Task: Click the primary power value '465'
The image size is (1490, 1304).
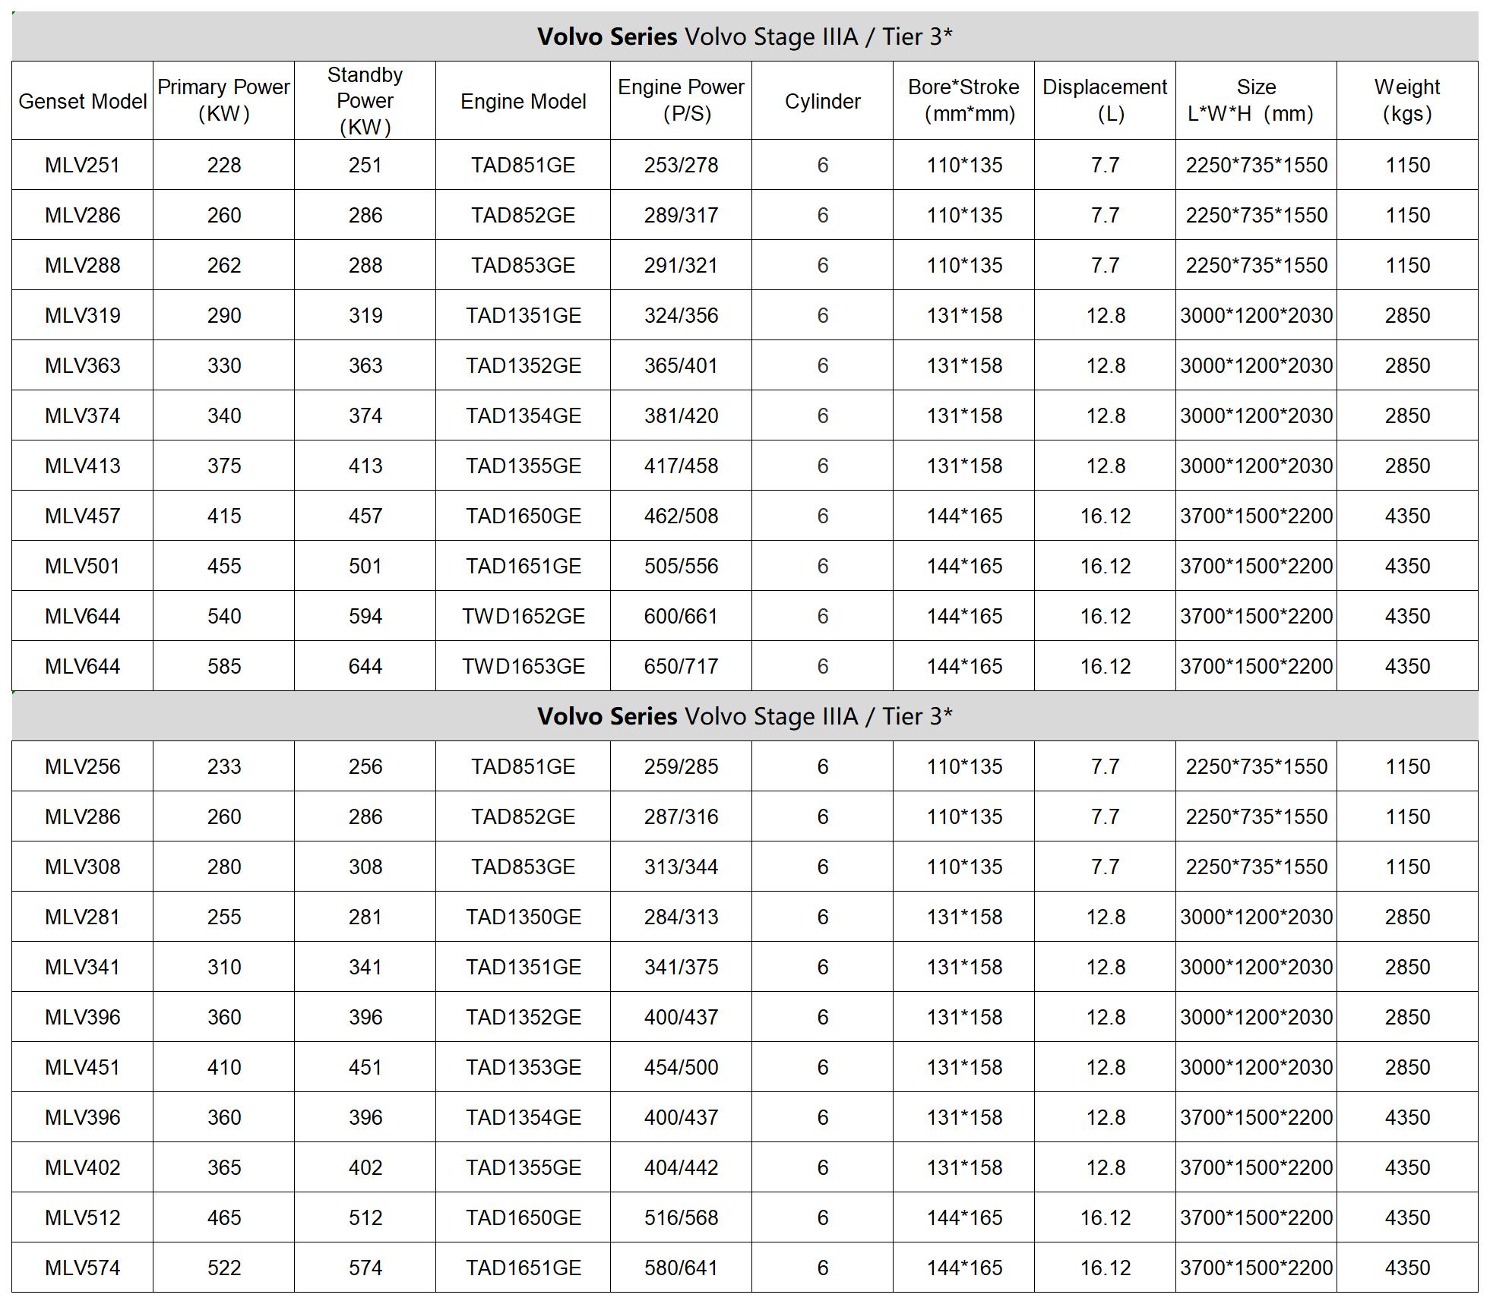Action: pos(223,1217)
